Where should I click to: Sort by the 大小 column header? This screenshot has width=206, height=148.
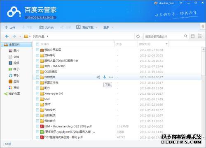point(119,44)
